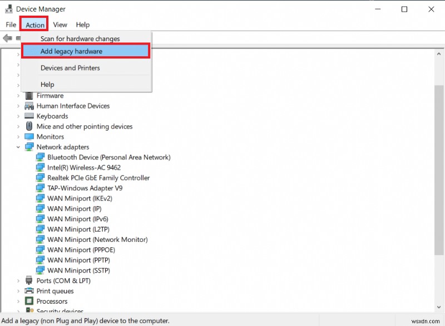Select the Mice and other pointing devices item
Screen dimensions: 445x326
pos(83,126)
